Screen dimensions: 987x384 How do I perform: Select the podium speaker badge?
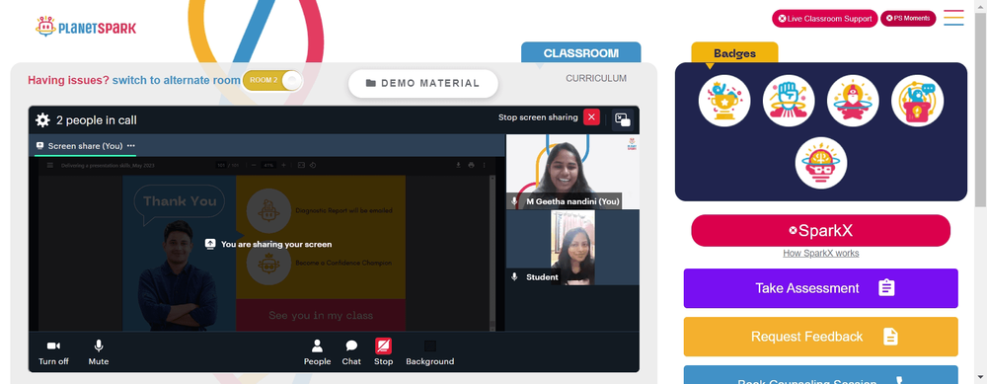[917, 101]
